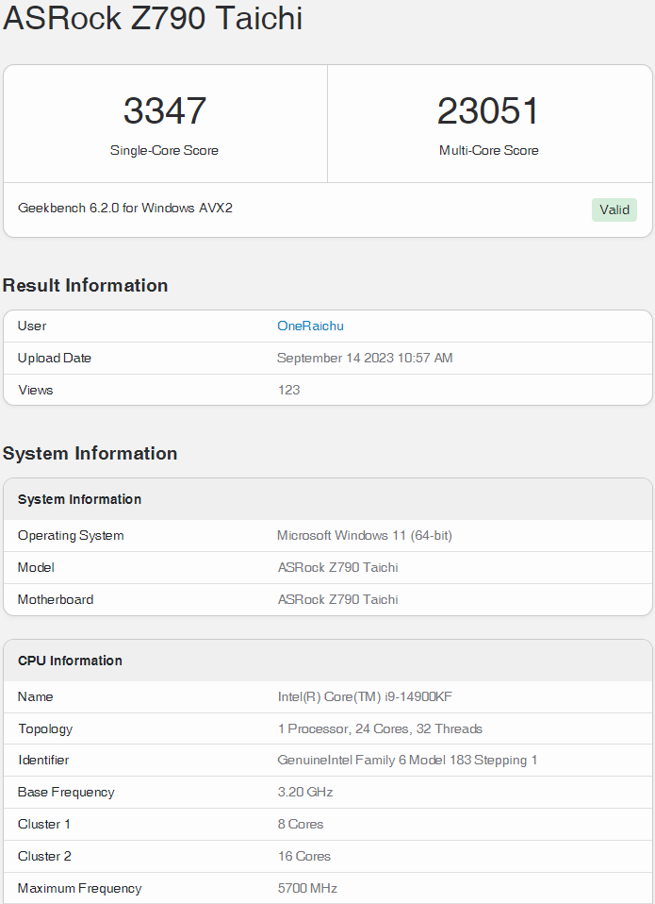The height and width of the screenshot is (904, 655).
Task: Select 1 Processor, 24 Cores, 32 Threads
Action: click(380, 728)
